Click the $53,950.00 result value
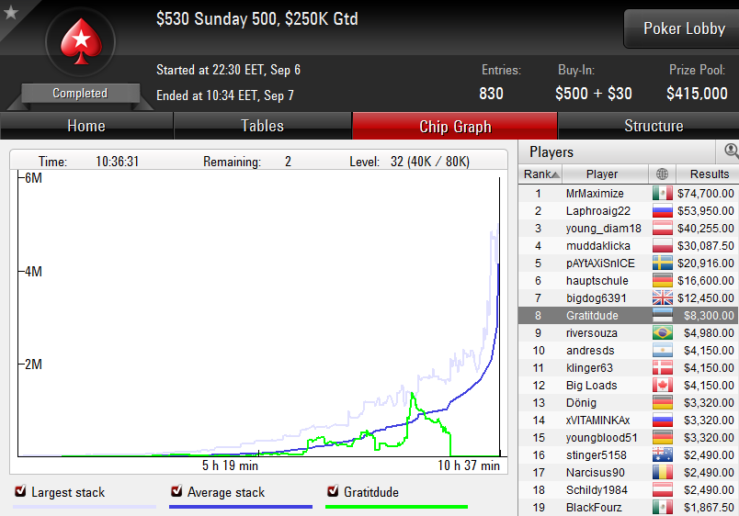Viewport: 739px width, 516px height. [x=706, y=211]
